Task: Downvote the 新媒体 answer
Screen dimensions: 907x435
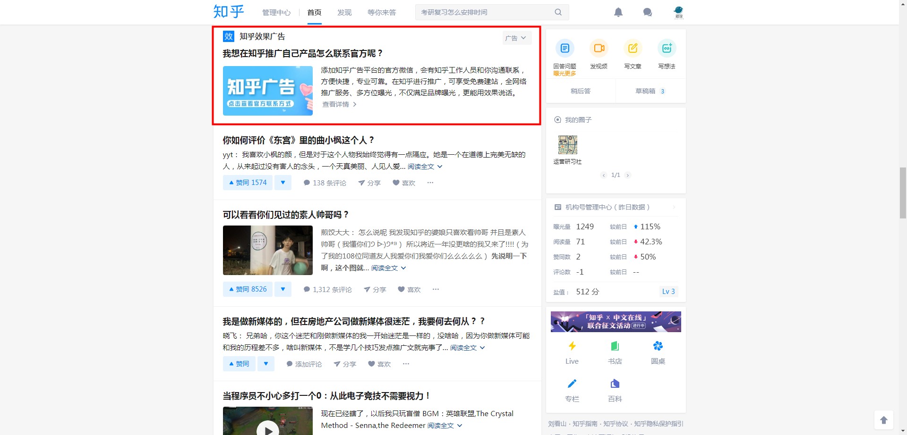Action: click(x=266, y=364)
